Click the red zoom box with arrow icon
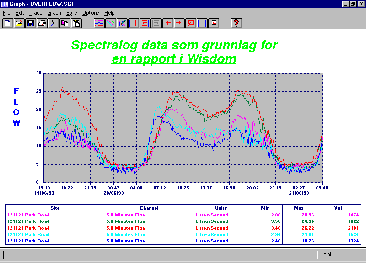This screenshot has height=263, width=366. tap(191, 23)
